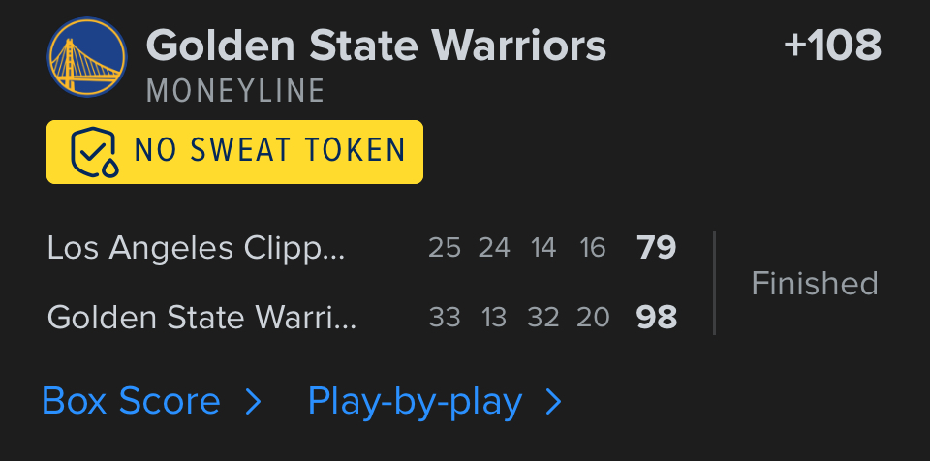Click the +108 odds value
This screenshot has width=930, height=461.
point(832,45)
